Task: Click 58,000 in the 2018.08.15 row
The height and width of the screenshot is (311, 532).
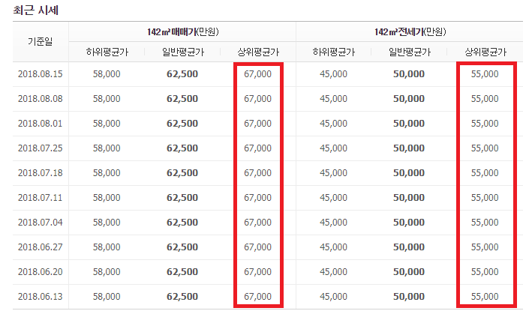Action: coord(107,74)
